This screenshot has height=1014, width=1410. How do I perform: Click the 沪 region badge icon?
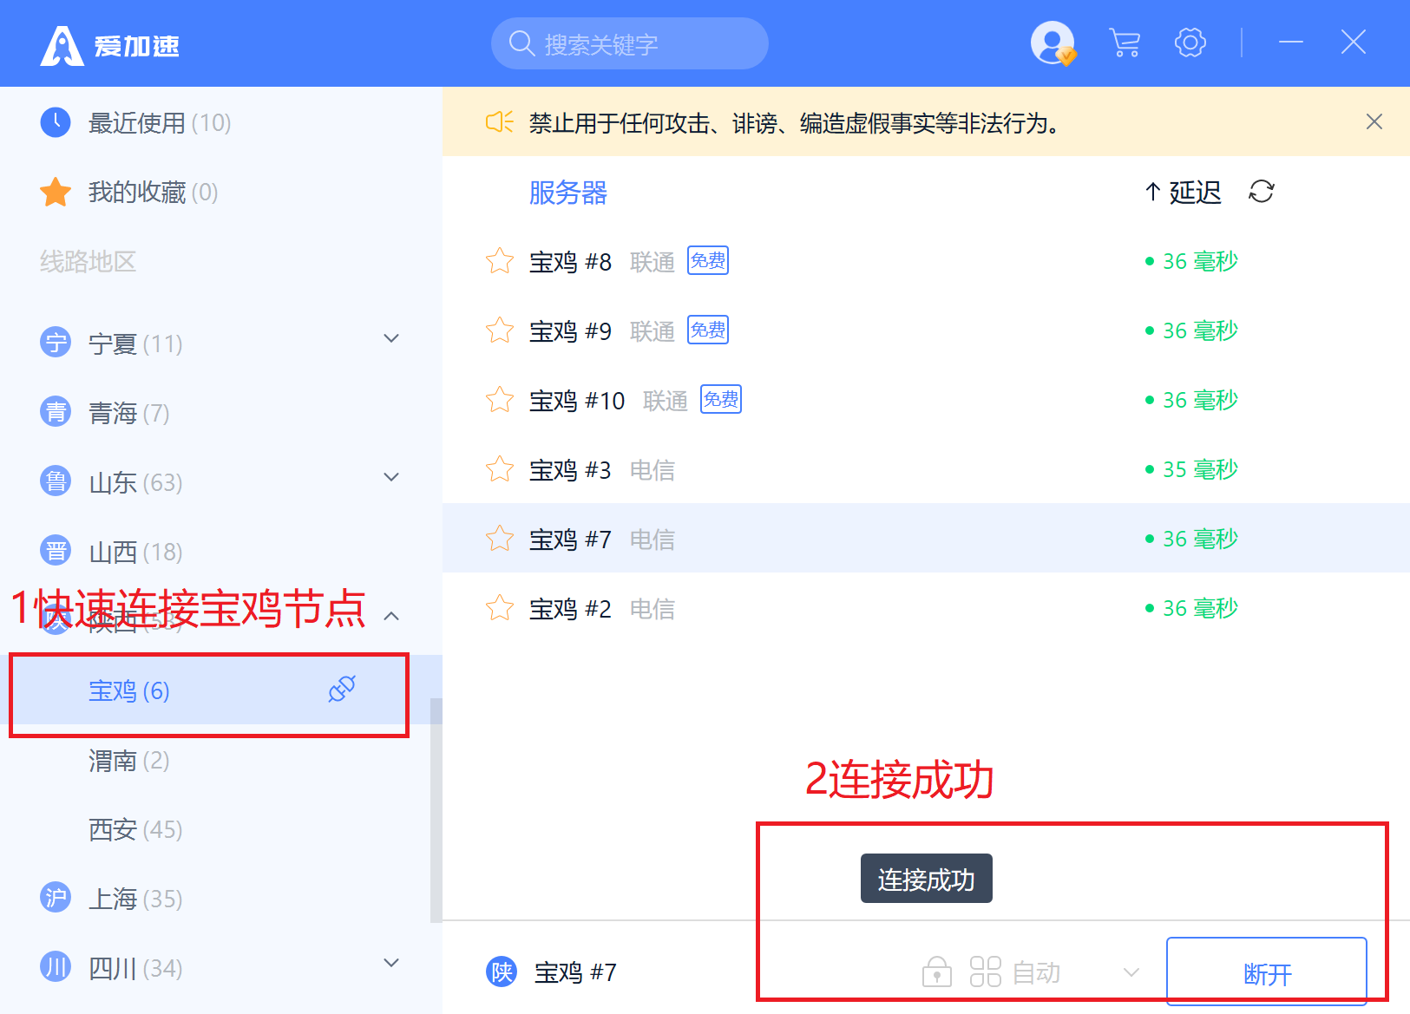coord(56,897)
